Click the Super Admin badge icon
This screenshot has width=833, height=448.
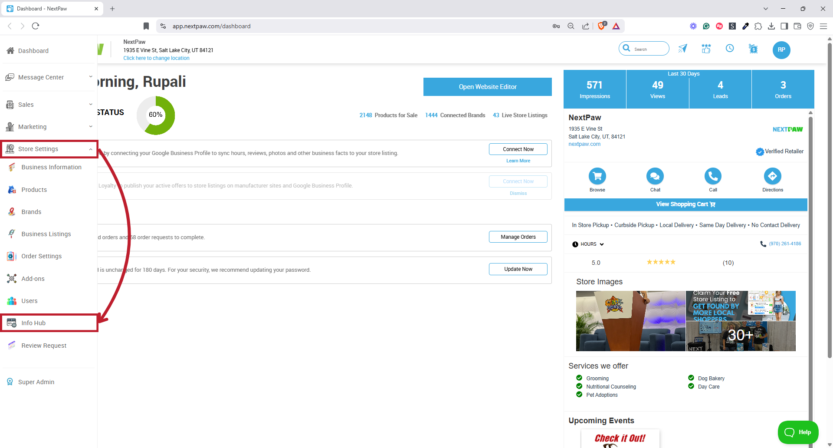(x=10, y=382)
